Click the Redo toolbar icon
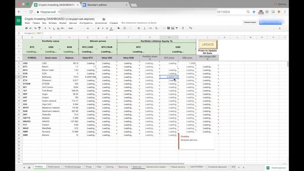 [x=35, y=28]
